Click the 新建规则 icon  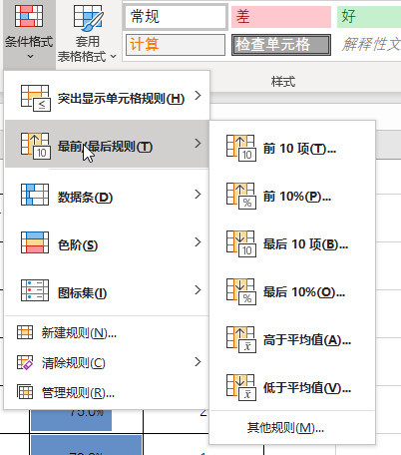click(25, 332)
